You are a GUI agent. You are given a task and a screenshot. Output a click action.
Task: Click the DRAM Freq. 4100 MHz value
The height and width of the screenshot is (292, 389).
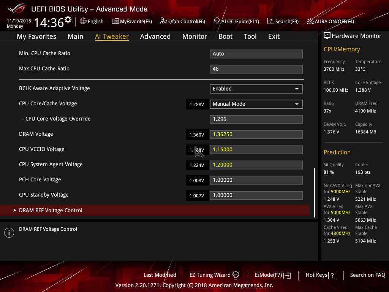(x=365, y=111)
